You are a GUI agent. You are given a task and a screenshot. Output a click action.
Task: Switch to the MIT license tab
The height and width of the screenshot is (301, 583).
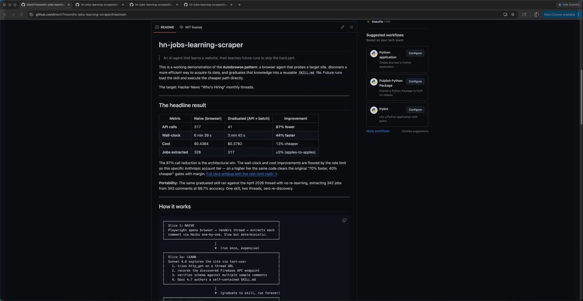point(191,27)
